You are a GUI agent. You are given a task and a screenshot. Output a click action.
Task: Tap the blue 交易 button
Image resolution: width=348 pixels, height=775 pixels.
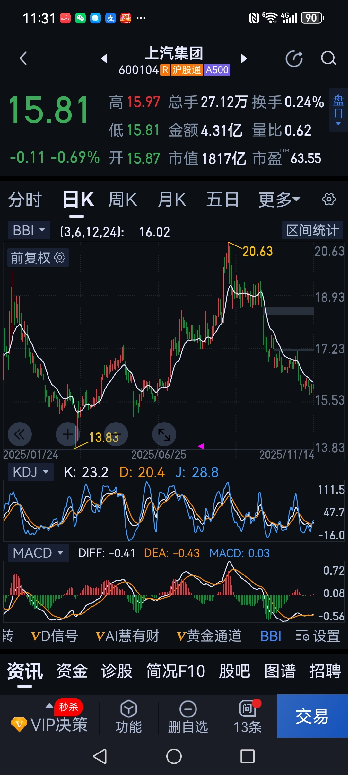pyautogui.click(x=312, y=716)
